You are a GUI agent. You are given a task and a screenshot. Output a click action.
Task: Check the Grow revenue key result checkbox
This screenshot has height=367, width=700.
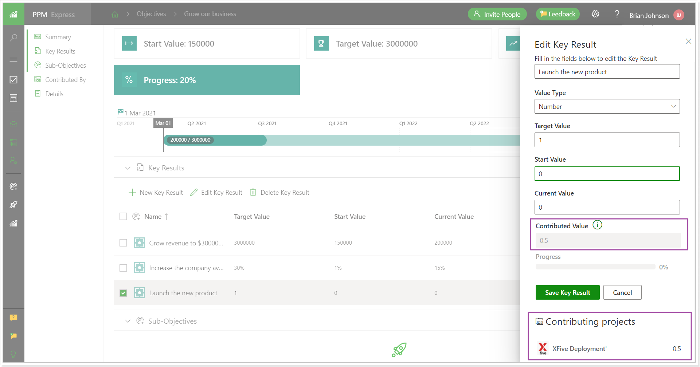point(123,243)
